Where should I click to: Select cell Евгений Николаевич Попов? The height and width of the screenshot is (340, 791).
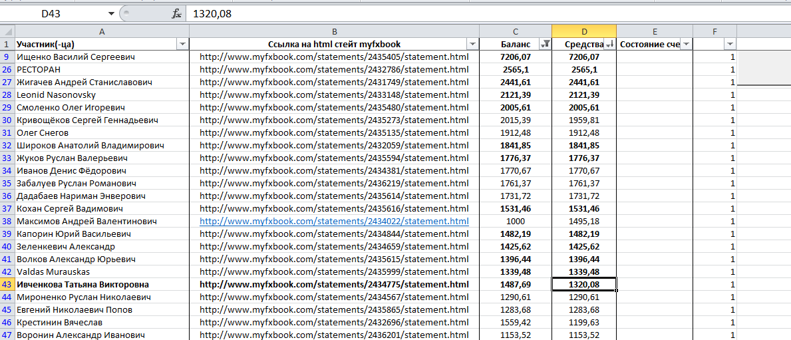(102, 310)
